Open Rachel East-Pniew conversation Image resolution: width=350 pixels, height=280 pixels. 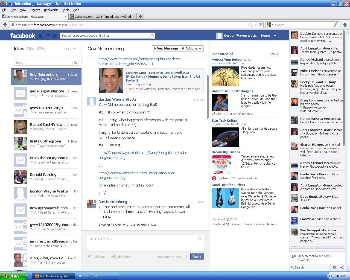[46, 127]
